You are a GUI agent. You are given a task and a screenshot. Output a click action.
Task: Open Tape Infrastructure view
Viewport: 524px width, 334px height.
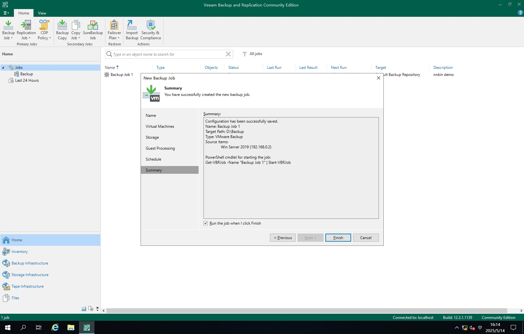click(x=27, y=286)
